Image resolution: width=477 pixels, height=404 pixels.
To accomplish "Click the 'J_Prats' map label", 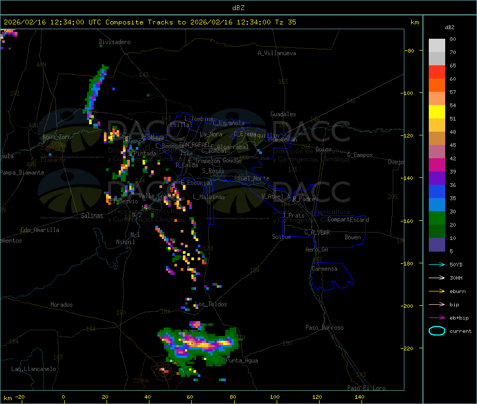I will tap(293, 216).
